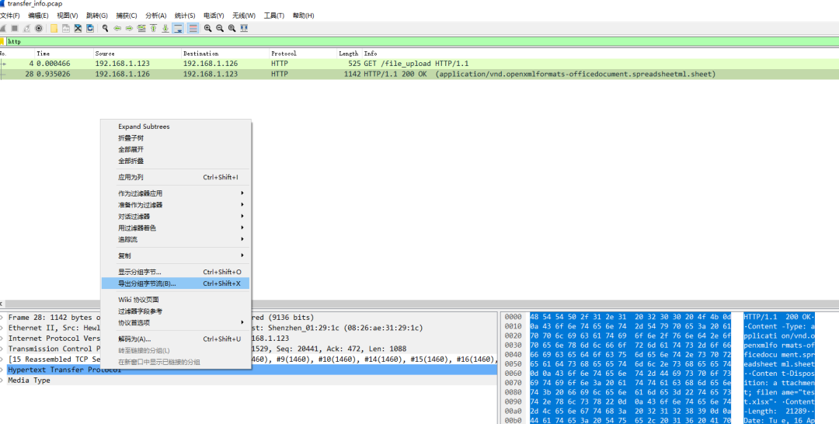This screenshot has height=424, width=839.
Task: Click the resize columns toolbar icon
Action: [244, 28]
